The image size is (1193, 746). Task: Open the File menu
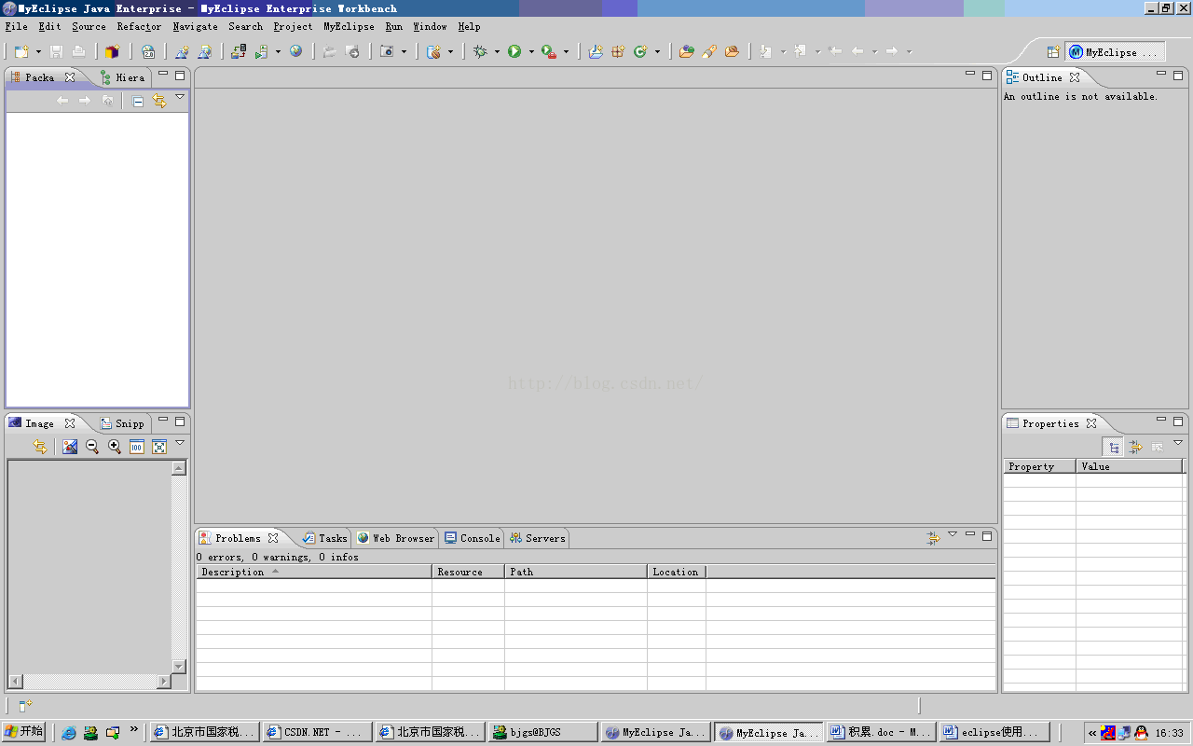coord(17,26)
